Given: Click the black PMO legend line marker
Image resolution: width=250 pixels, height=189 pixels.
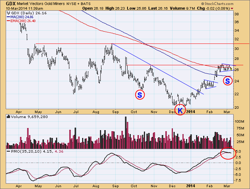Looking at the screenshot, I should click(x=8, y=151).
